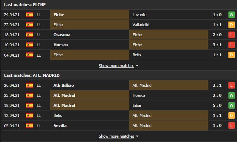Select the Levante team name
Screen dimensions: 237x142
tap(139, 15)
